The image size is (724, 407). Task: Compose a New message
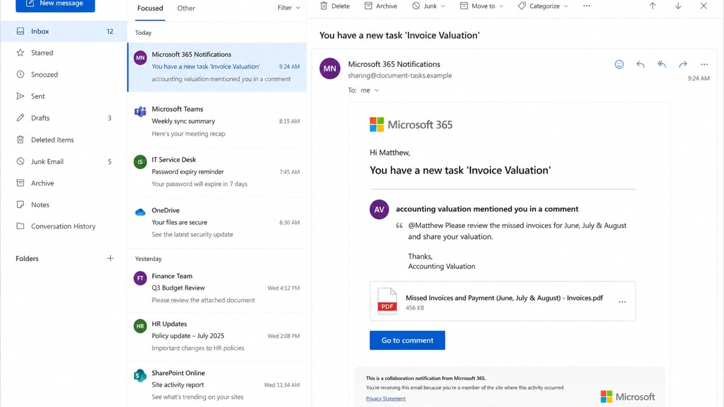tap(55, 4)
